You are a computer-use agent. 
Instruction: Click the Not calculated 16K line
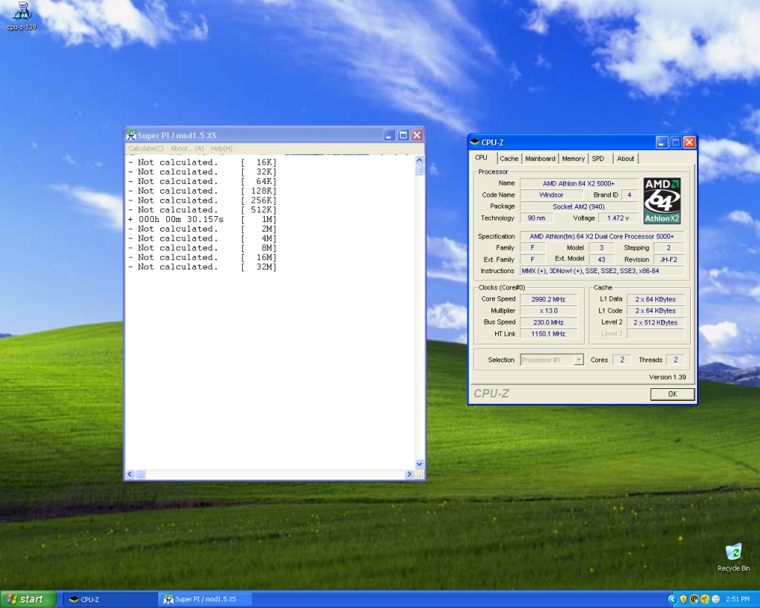click(202, 163)
